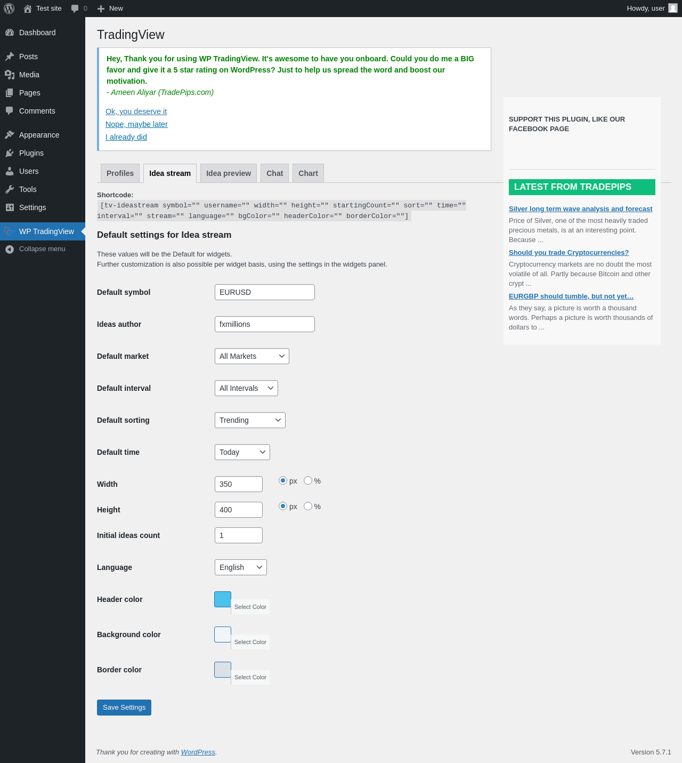Click the 'Ok, you deserve it' link
This screenshot has height=763, width=682.
click(x=136, y=111)
